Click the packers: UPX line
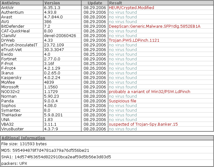This screenshot has height=167, width=214. coord(14,163)
